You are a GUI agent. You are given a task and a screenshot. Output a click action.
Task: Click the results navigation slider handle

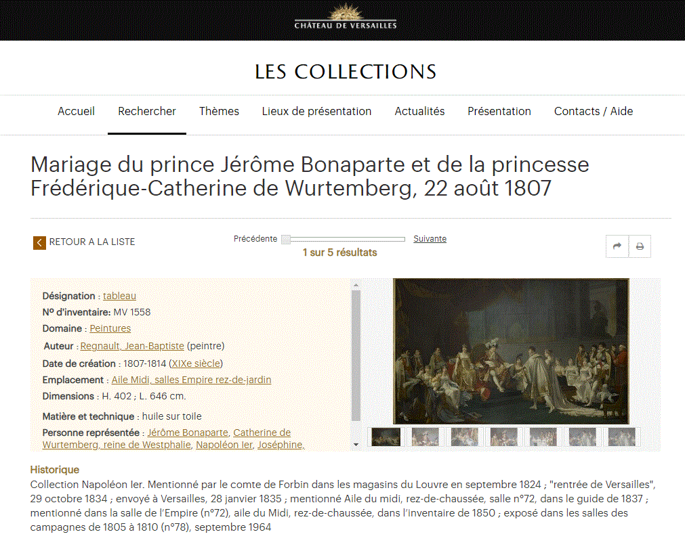[x=286, y=239]
